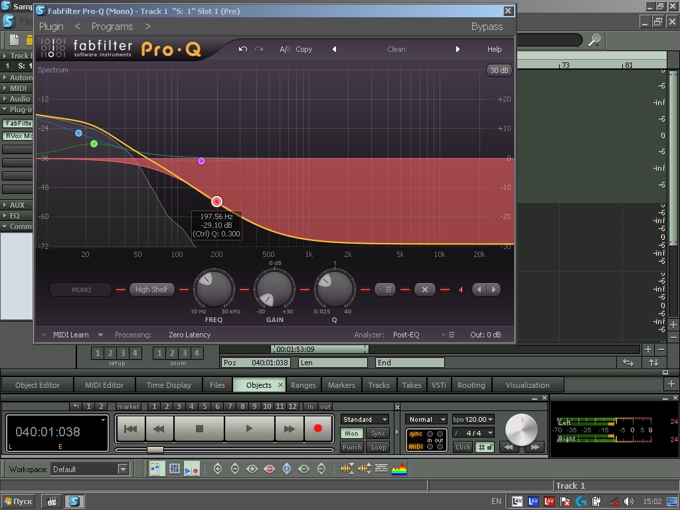Image resolution: width=680 pixels, height=510 pixels.
Task: Open the Visualization tab
Action: pos(527,385)
